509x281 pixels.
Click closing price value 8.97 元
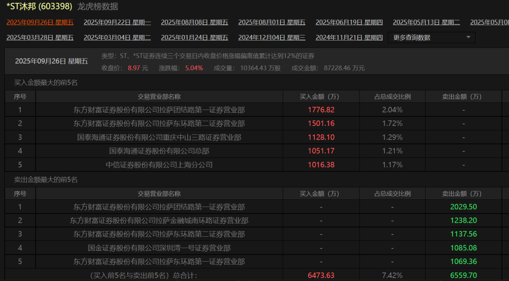(138, 68)
